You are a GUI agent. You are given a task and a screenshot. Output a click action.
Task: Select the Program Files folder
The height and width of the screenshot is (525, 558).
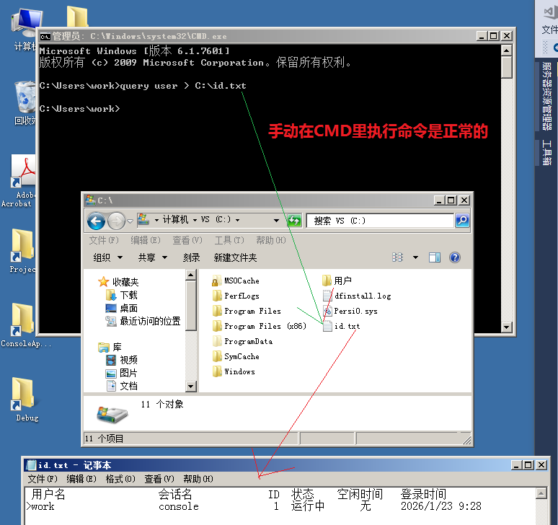click(x=247, y=311)
